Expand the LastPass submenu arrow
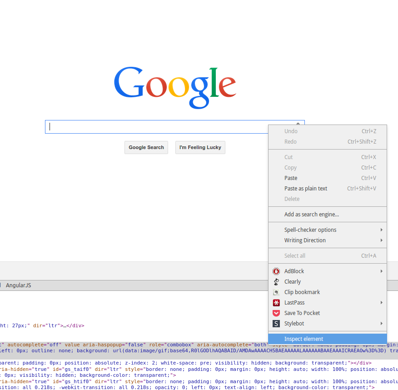This screenshot has height=390, width=398. [x=381, y=303]
